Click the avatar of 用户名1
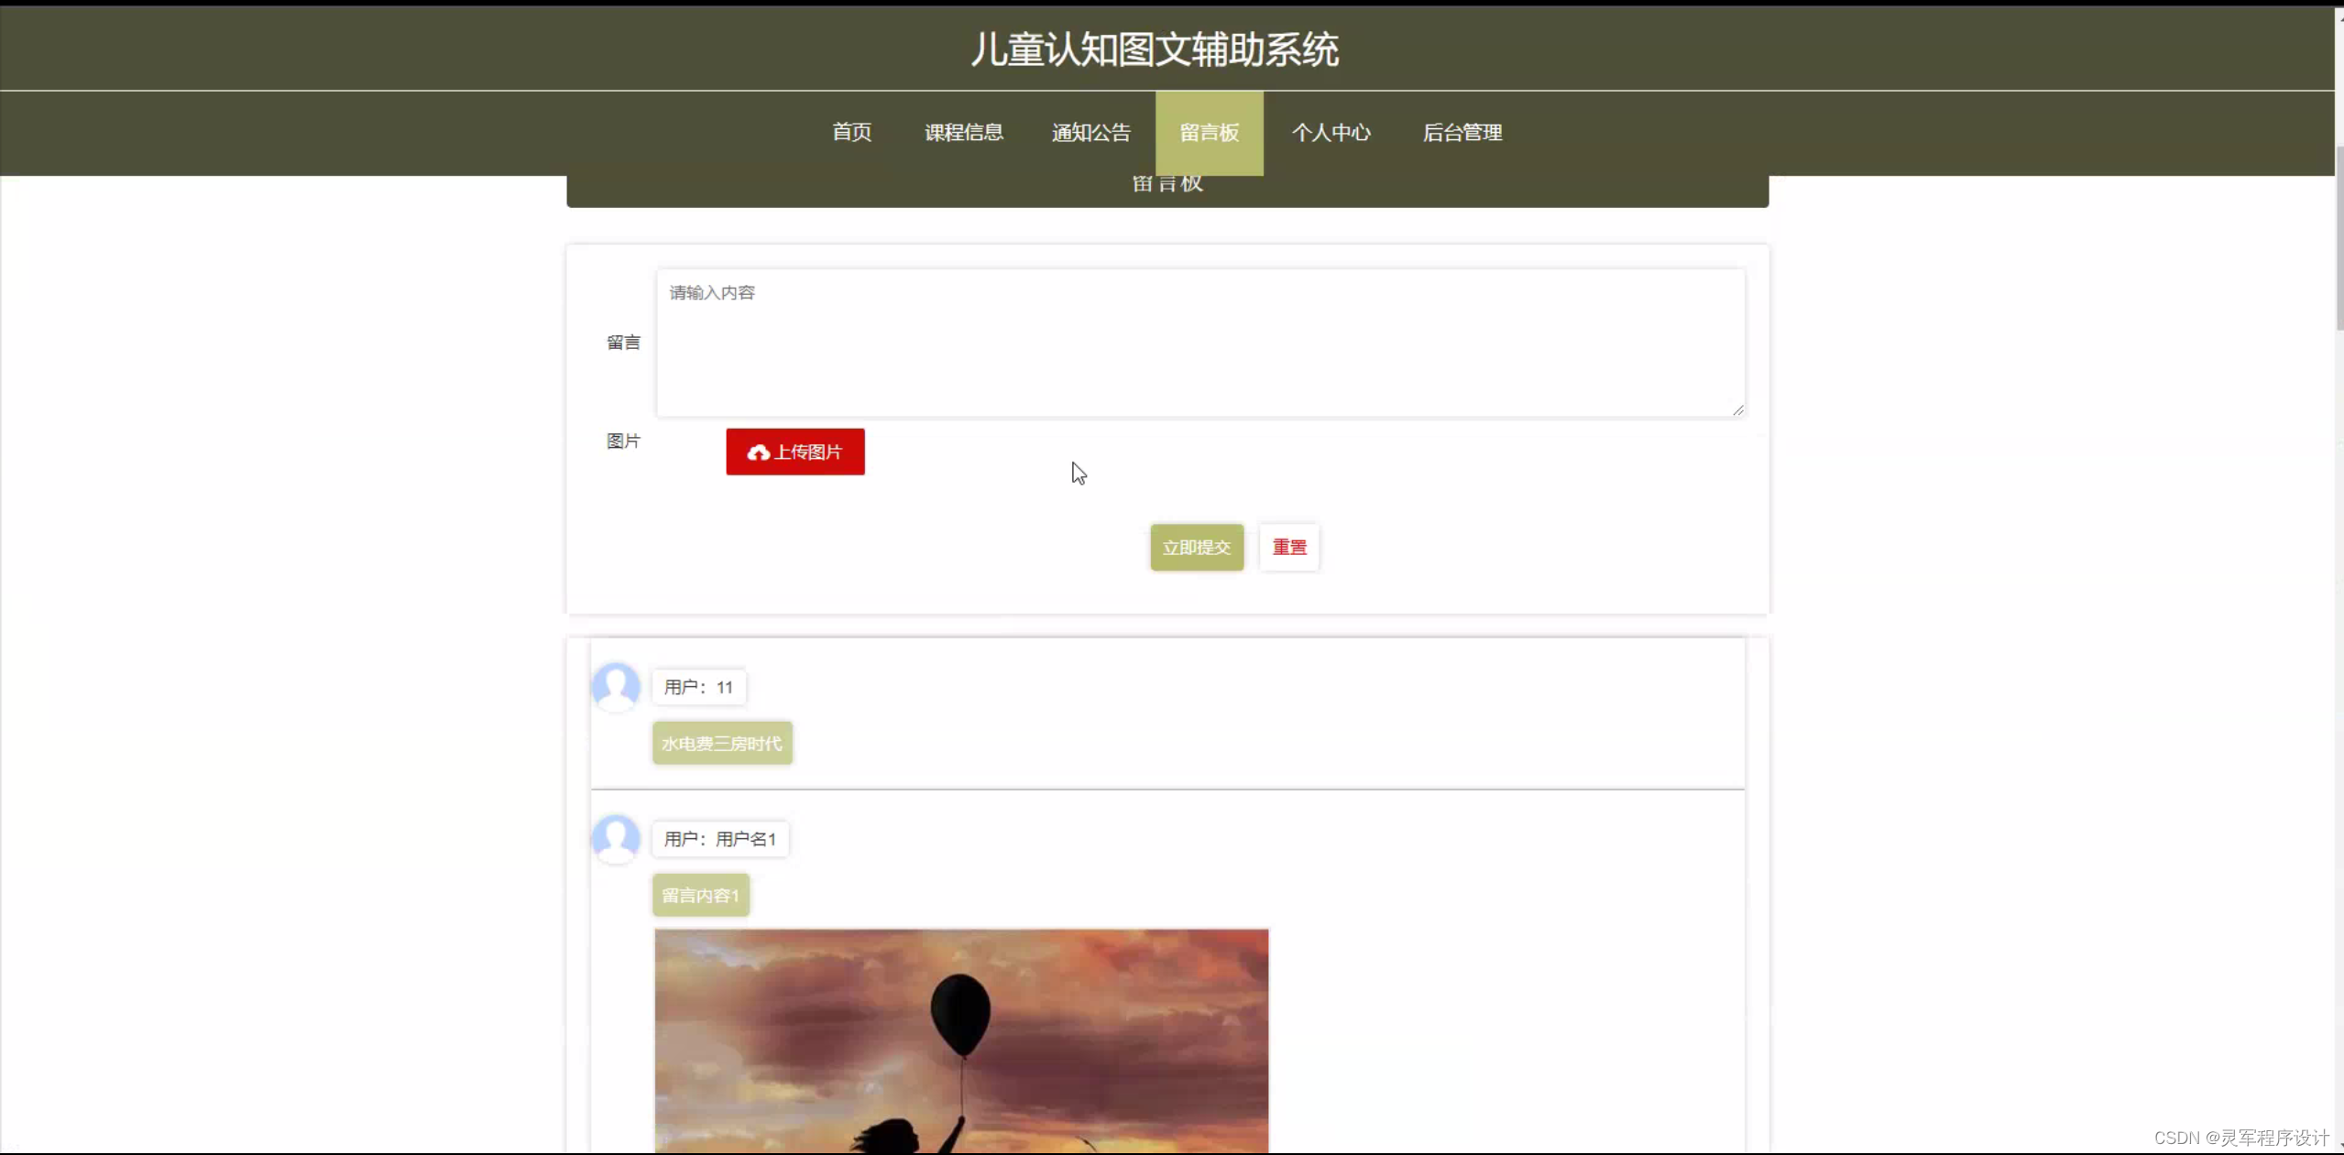2344x1155 pixels. point(616,838)
